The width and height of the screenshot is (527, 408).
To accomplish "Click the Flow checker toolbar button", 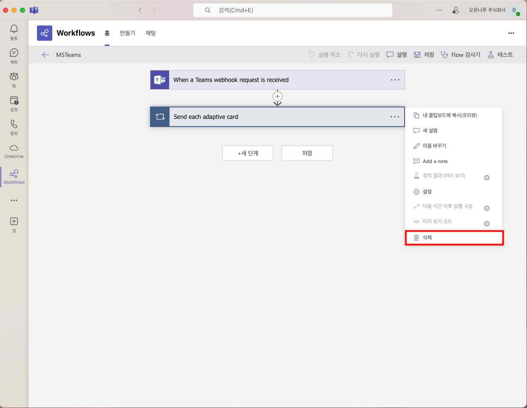I will tap(461, 55).
